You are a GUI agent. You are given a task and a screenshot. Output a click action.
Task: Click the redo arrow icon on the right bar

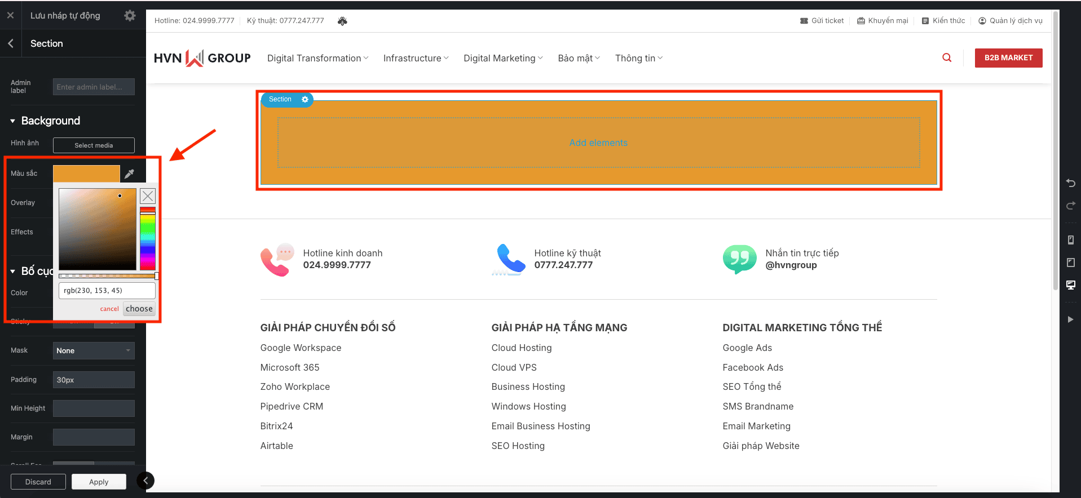click(x=1070, y=206)
